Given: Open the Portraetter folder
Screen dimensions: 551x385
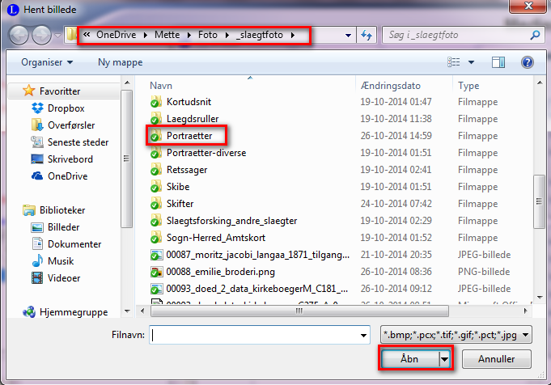Looking at the screenshot, I should coord(189,135).
